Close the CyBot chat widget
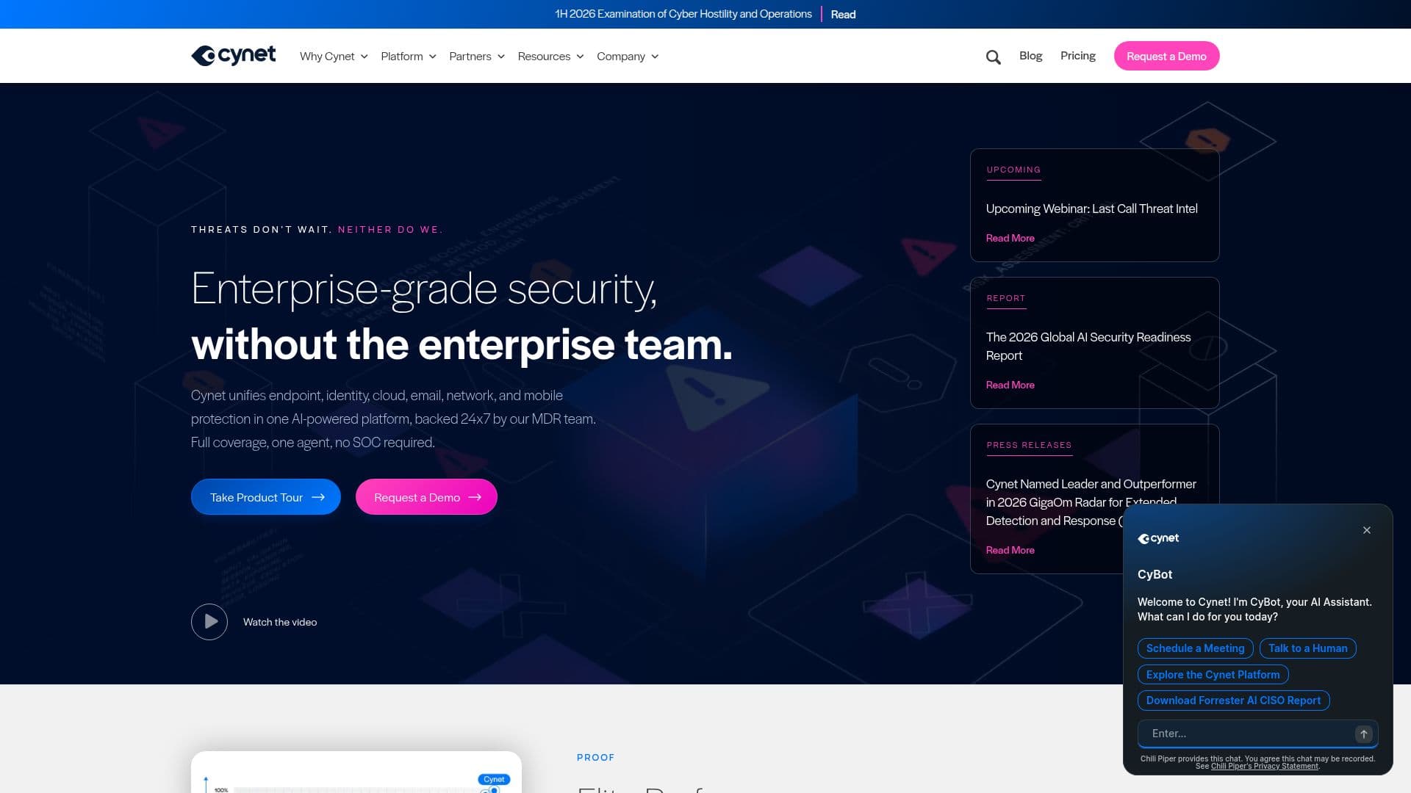 click(1367, 530)
